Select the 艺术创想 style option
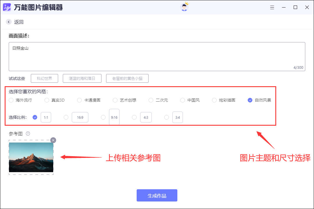314x209 pixels. (x=115, y=100)
